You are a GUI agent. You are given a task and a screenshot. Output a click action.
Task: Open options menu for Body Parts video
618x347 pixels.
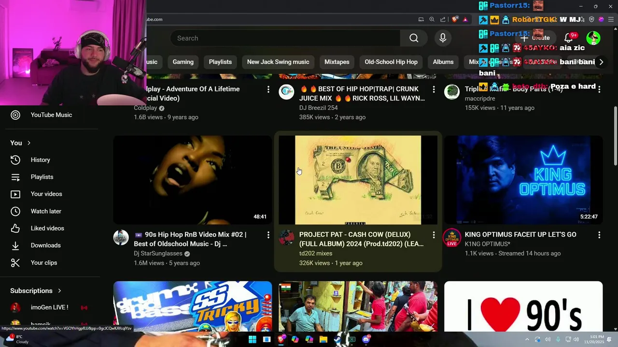599,89
